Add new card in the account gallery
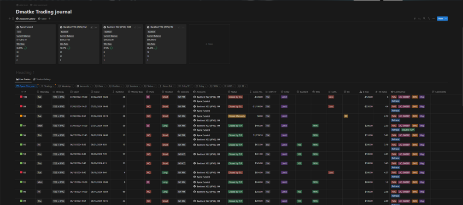The width and height of the screenshot is (463, 205). 209,44
